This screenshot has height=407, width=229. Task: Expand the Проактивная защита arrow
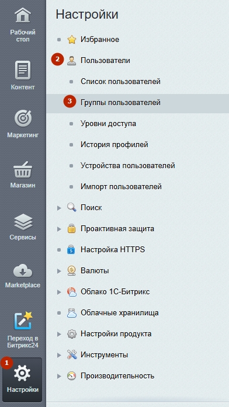[59, 229]
